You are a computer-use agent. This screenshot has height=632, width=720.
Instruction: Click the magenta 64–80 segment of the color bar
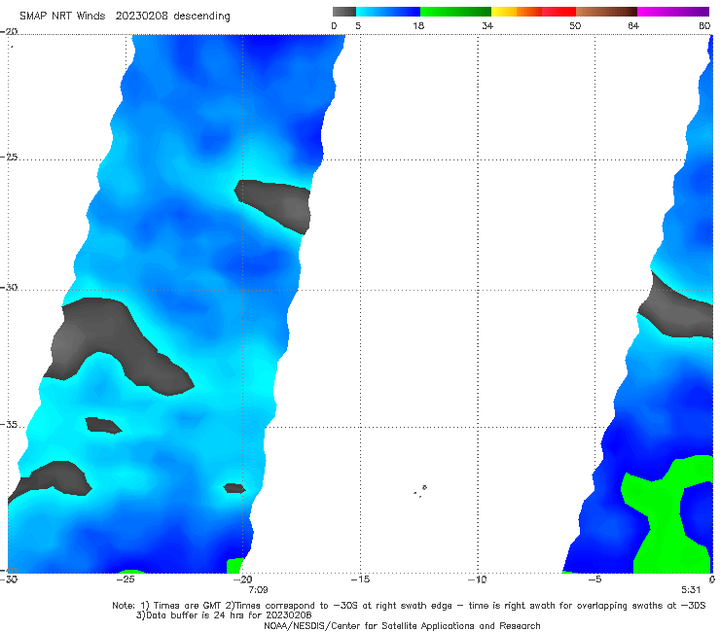673,12
